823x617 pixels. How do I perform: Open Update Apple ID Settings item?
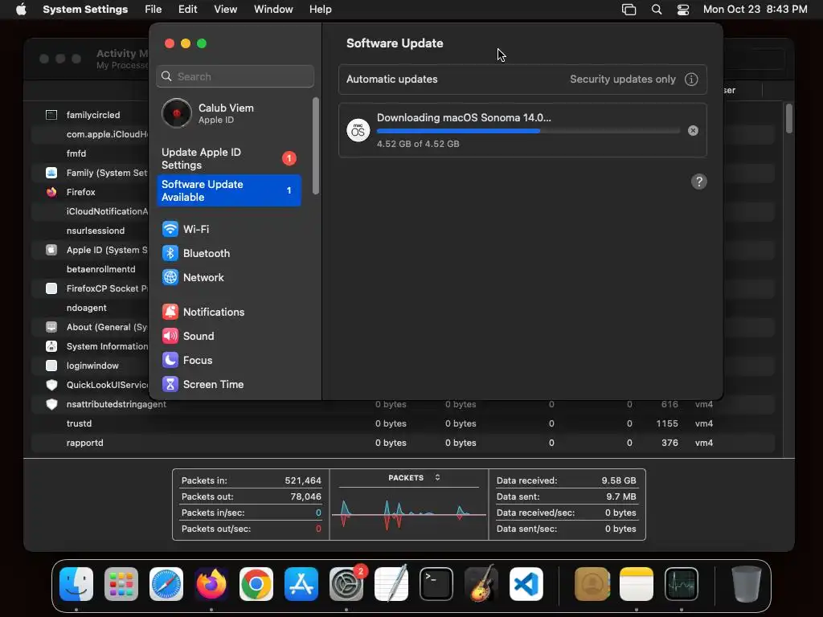229,158
